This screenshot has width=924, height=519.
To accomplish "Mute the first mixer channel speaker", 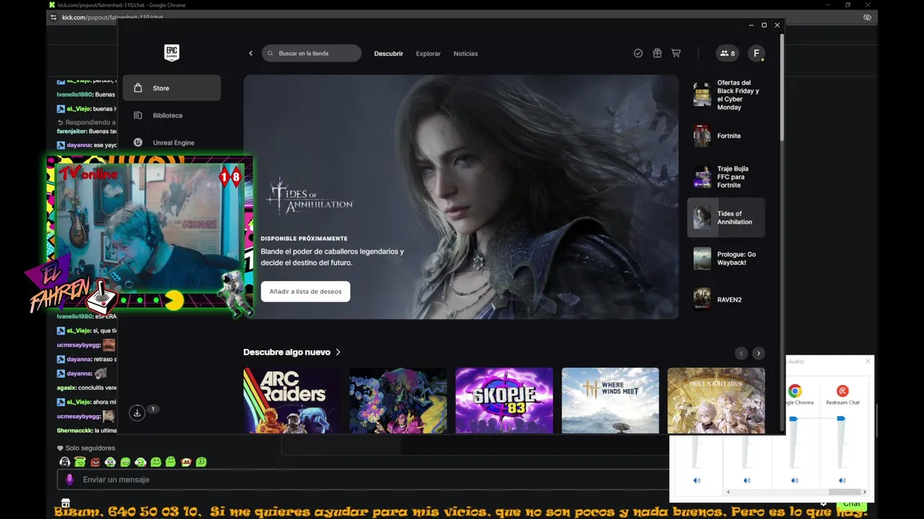I will (697, 480).
